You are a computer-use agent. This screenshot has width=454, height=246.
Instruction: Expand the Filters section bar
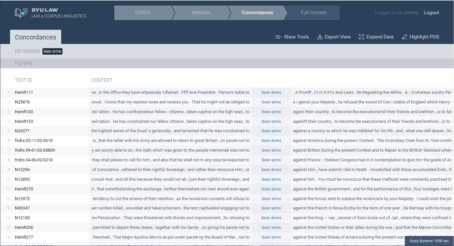click(x=24, y=63)
